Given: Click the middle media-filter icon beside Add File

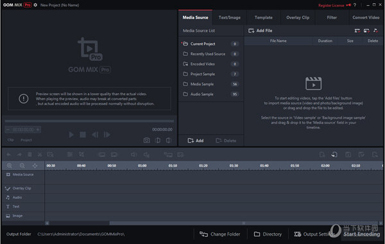Looking at the screenshot, I should point(366,30).
